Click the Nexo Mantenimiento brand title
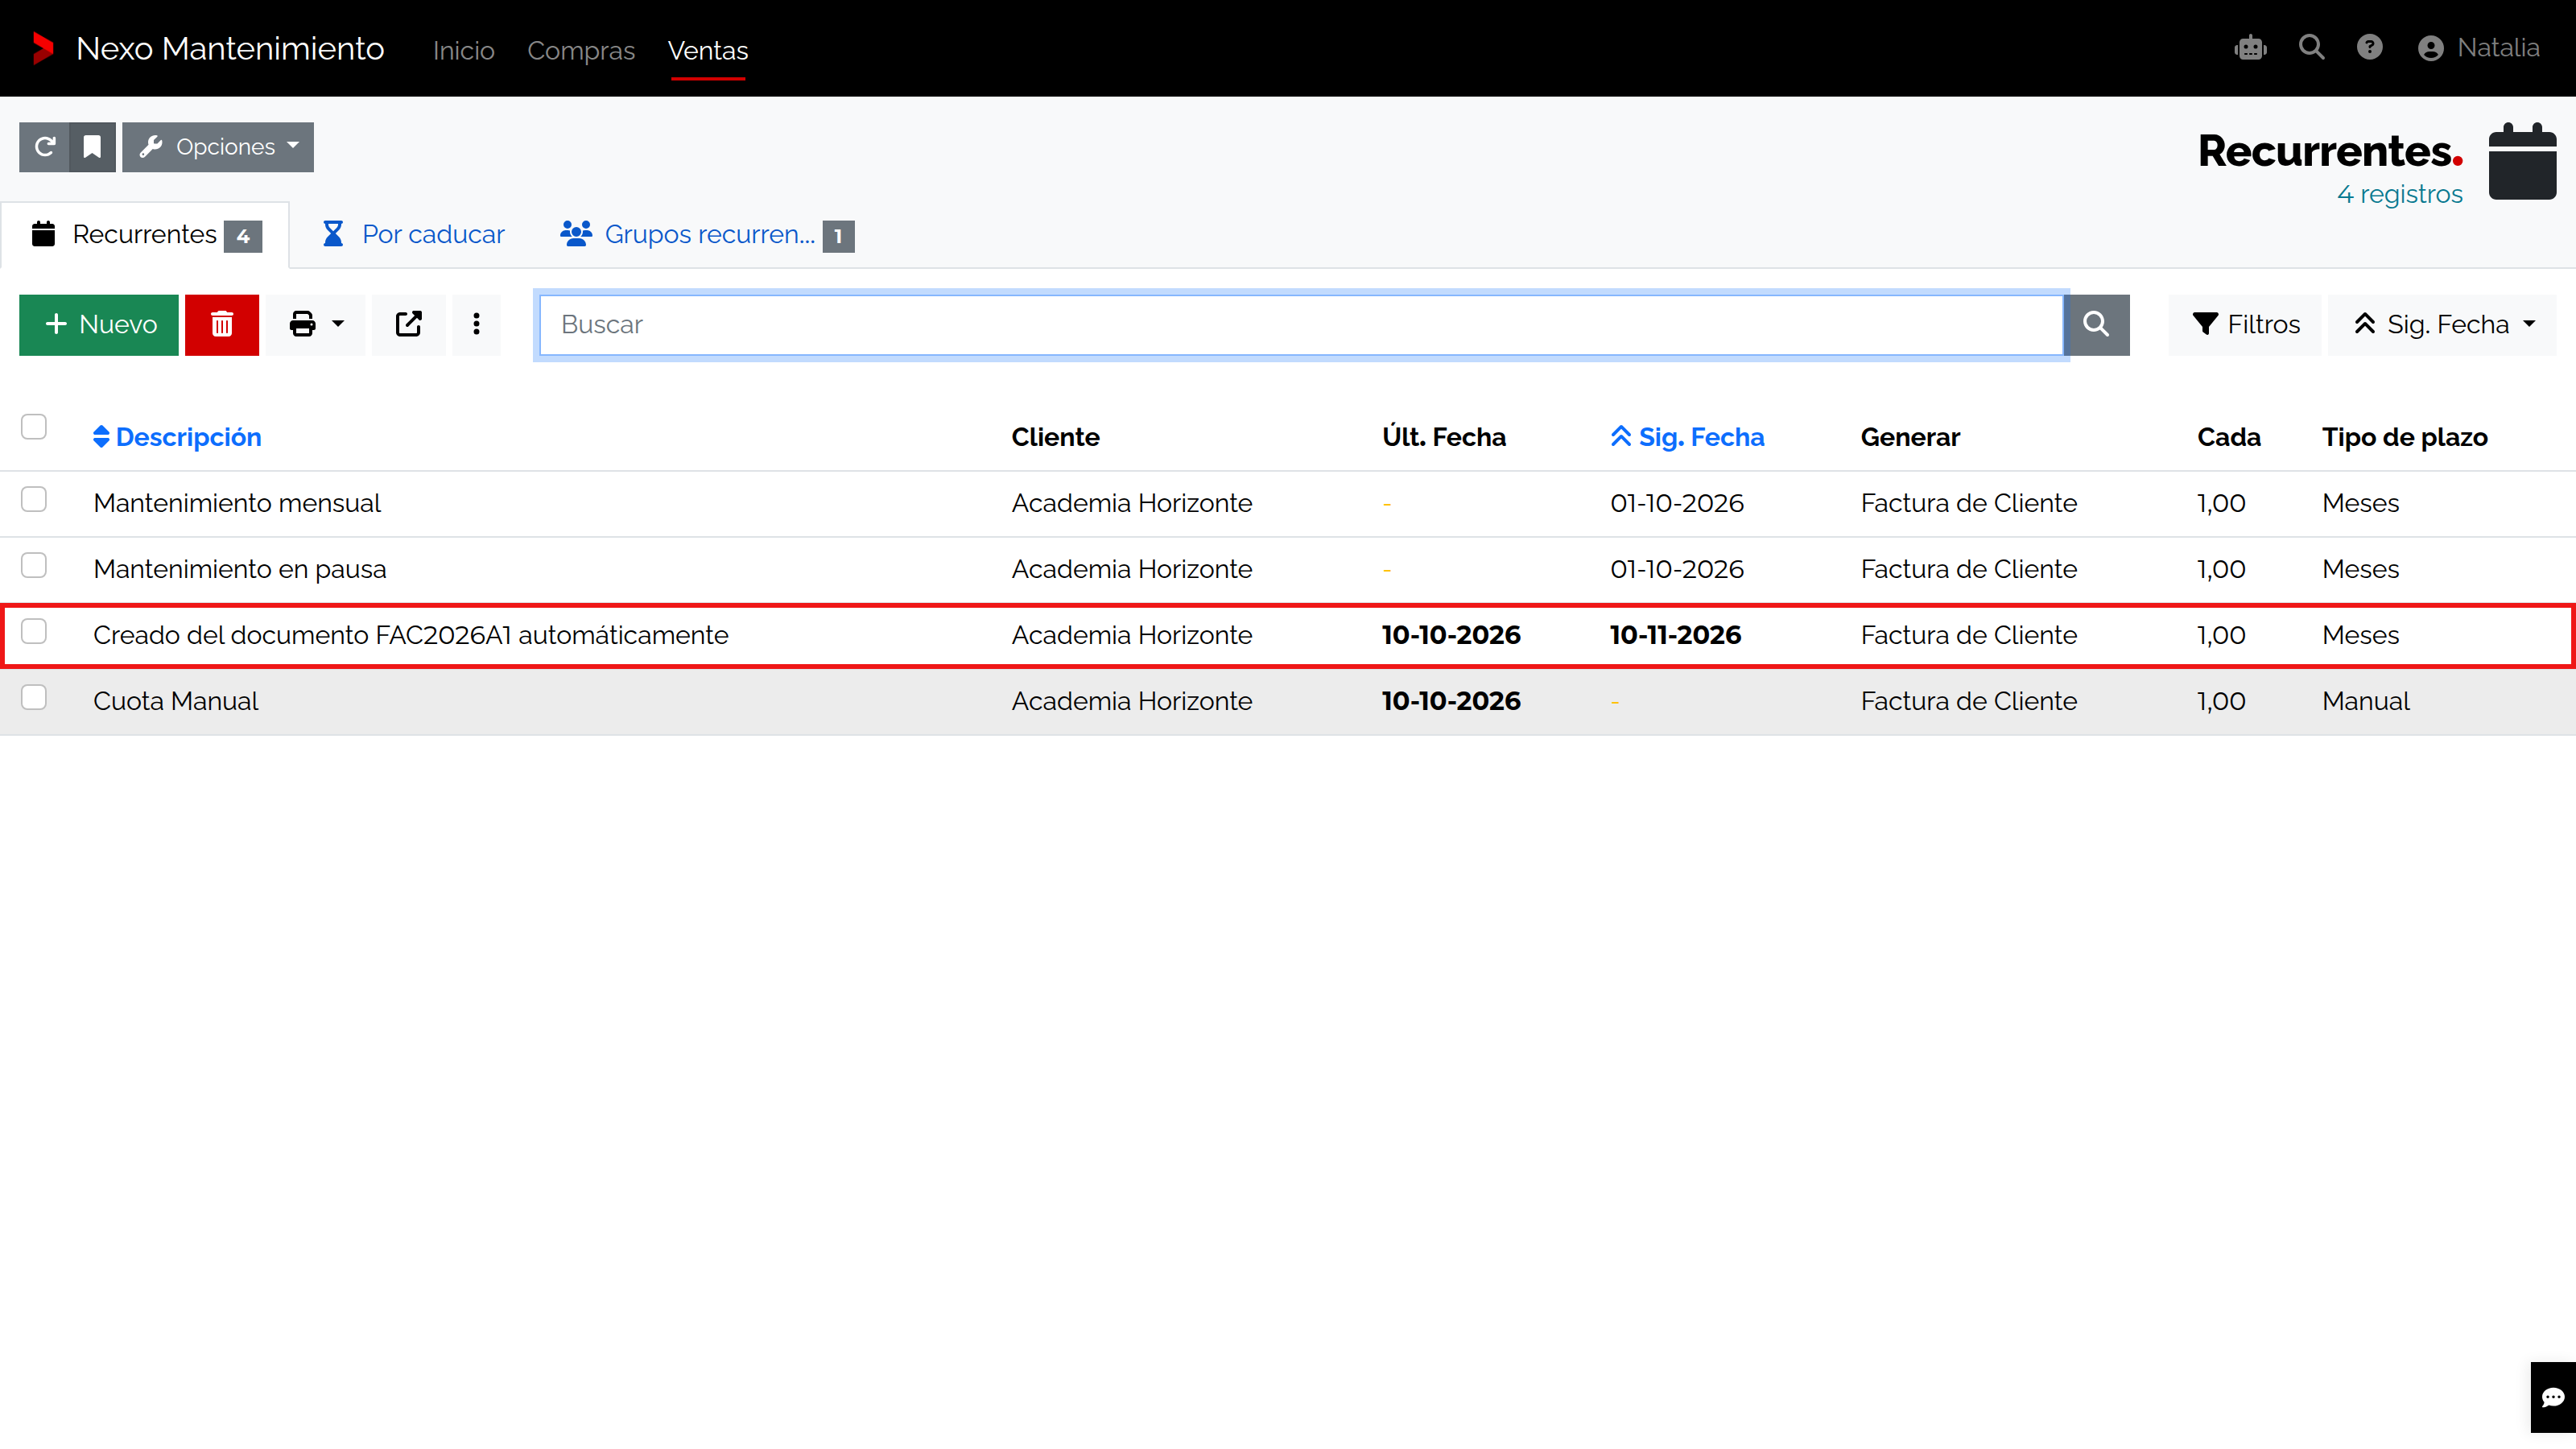This screenshot has width=2576, height=1449. coord(230,48)
